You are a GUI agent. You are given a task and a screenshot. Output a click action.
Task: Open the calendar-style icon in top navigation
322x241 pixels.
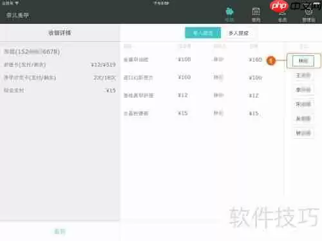click(256, 14)
